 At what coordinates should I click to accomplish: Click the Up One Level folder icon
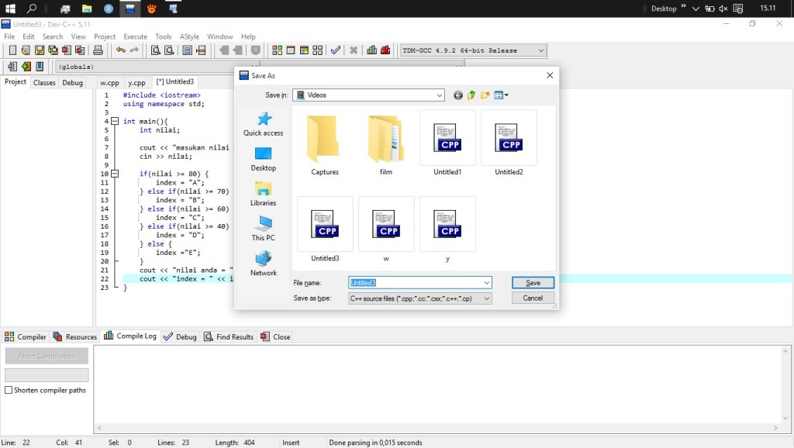(471, 95)
